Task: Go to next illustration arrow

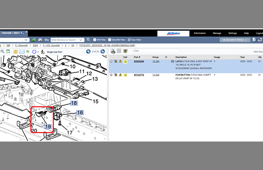Action: 103,52
